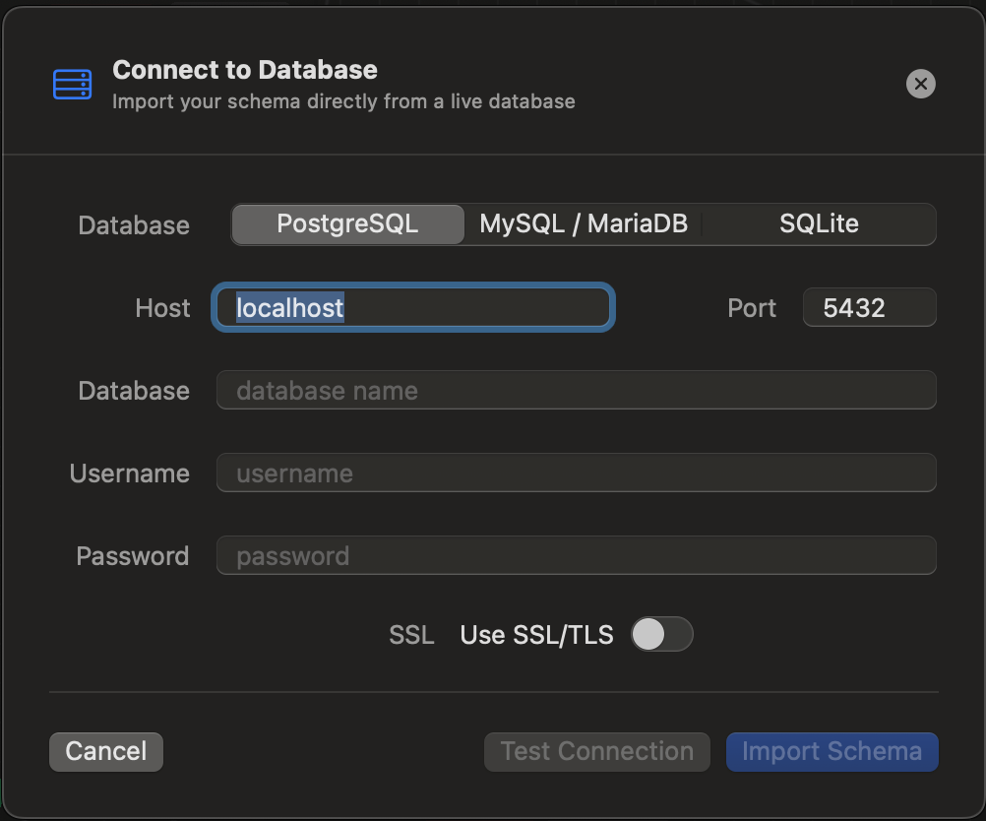Click the database server icon in header
The width and height of the screenshot is (986, 821).
click(x=72, y=85)
